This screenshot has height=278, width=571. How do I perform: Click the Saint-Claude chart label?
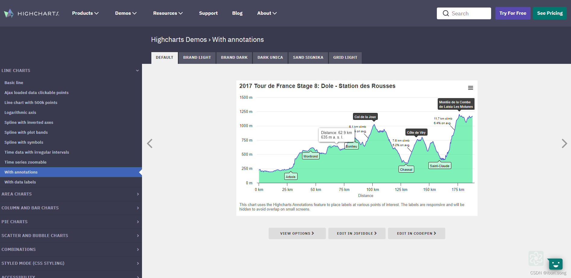pyautogui.click(x=440, y=166)
